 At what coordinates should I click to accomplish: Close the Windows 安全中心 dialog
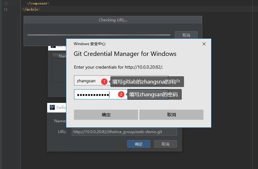coord(204,44)
